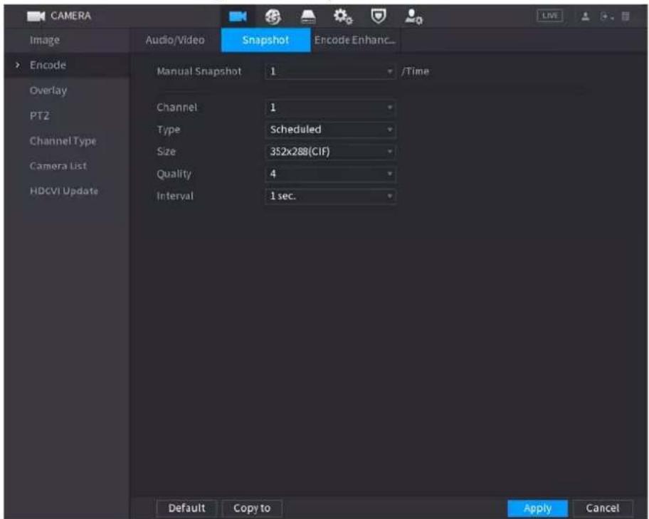The height and width of the screenshot is (519, 649).
Task: Click the Cancel button
Action: (603, 508)
